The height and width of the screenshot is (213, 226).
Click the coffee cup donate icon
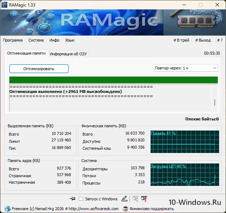126,209
